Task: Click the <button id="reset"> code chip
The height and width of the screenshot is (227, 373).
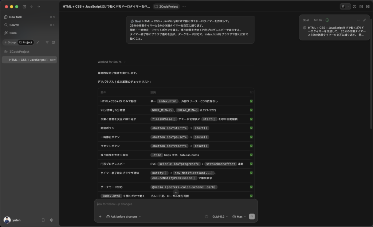Action: (169, 146)
